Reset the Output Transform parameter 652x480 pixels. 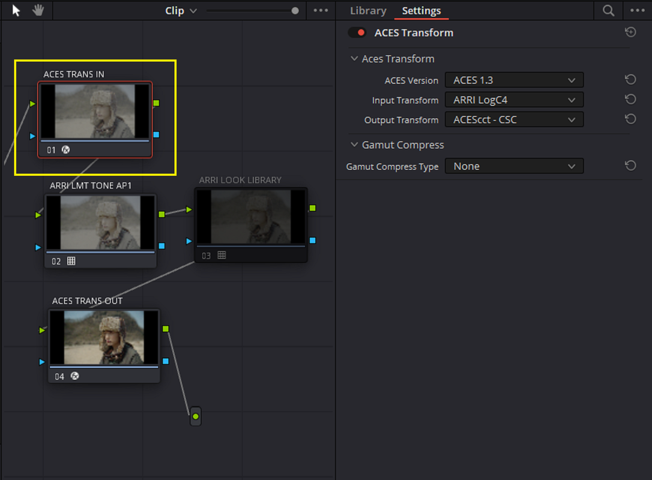click(x=630, y=119)
